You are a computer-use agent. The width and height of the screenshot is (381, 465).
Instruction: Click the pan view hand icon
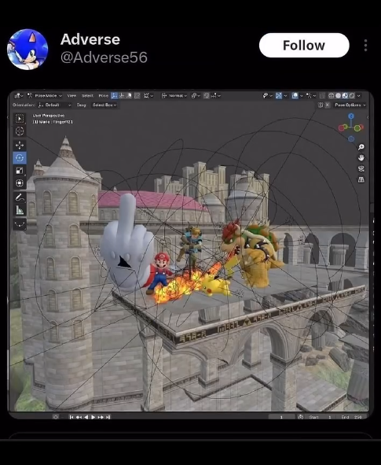[x=361, y=157]
